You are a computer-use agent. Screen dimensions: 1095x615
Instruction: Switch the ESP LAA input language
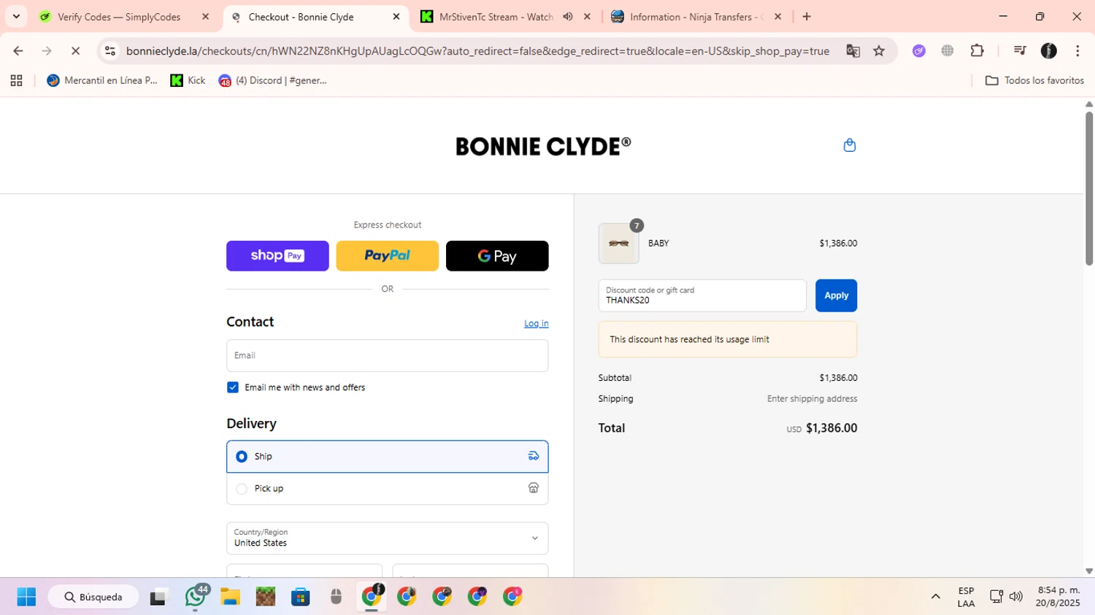click(x=966, y=597)
